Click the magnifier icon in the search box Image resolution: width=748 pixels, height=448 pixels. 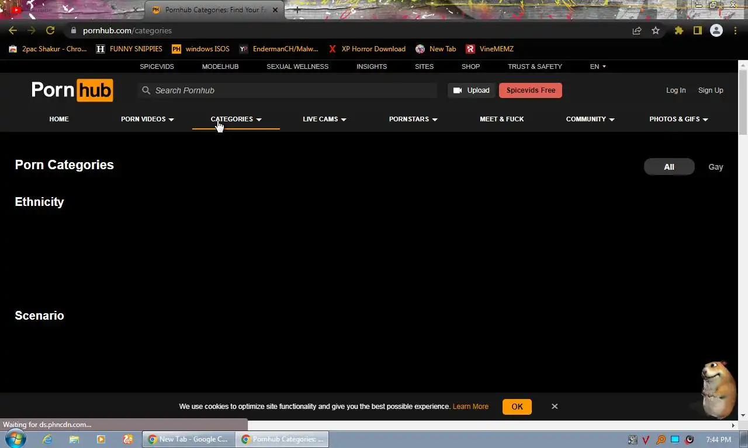(x=146, y=90)
